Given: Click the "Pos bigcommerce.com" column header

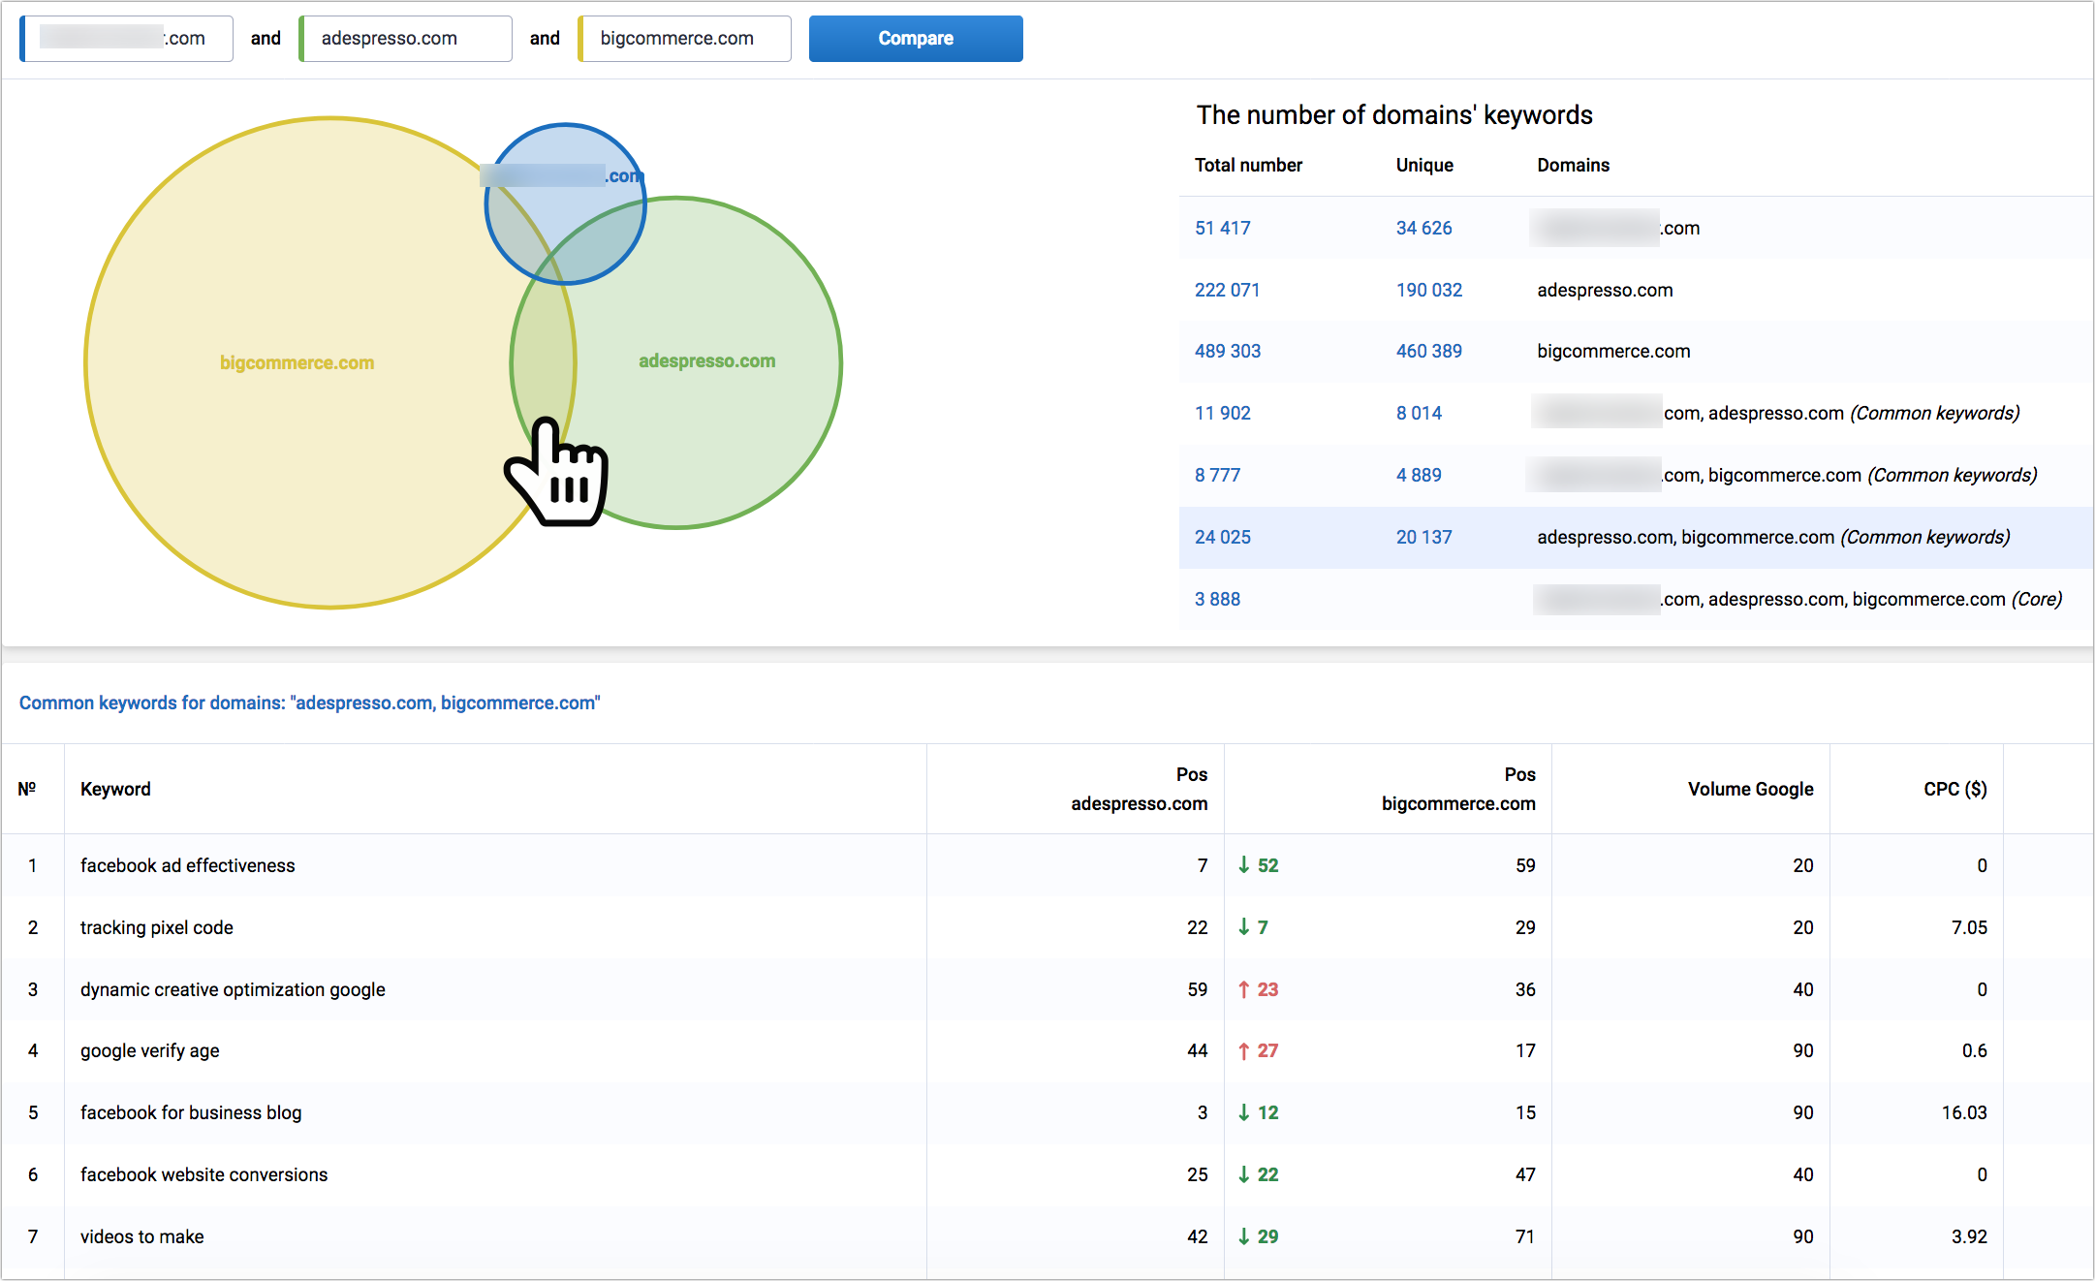Looking at the screenshot, I should tap(1457, 789).
